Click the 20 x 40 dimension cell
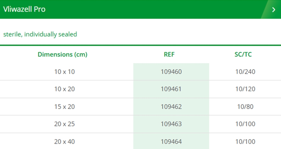Image resolution: width=281 pixels, height=149 pixels. 64,142
